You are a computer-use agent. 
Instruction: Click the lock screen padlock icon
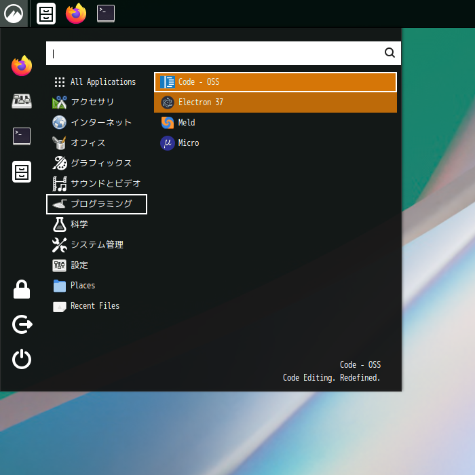pos(22,290)
